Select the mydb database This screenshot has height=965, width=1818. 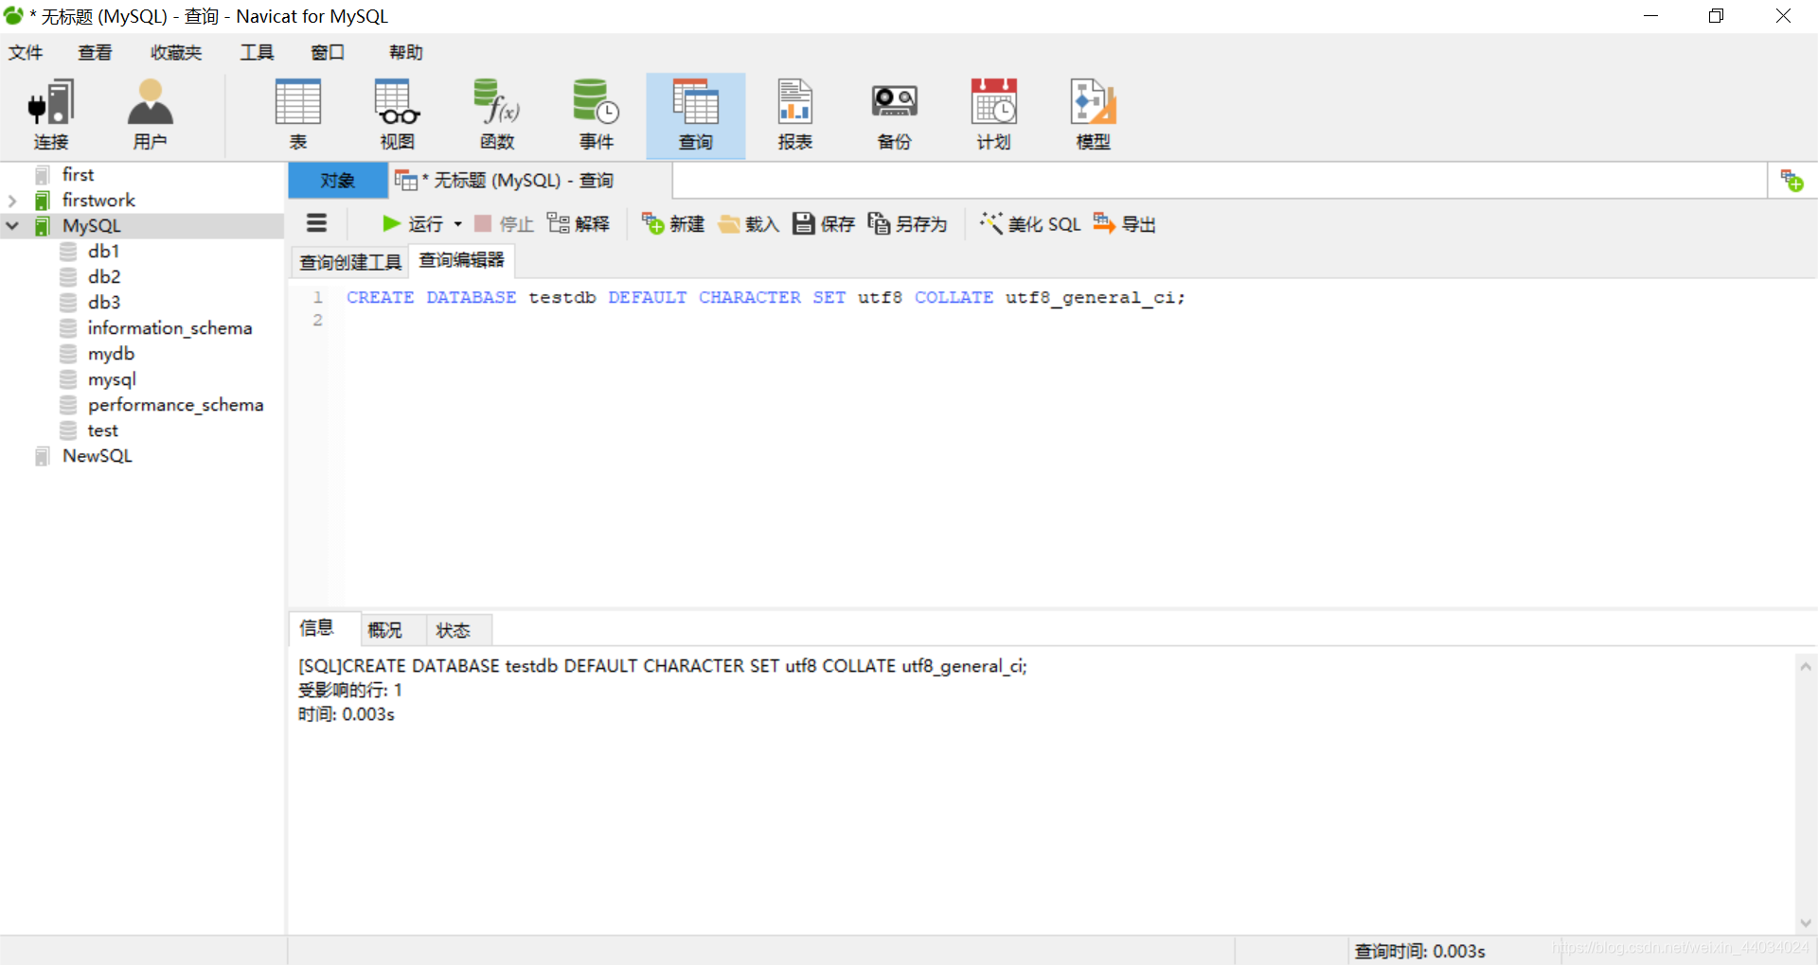111,354
